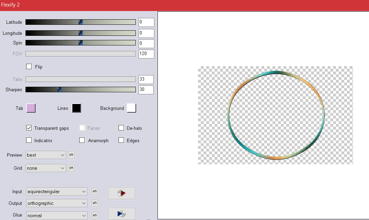Click the Sharpen slider handle

point(59,90)
